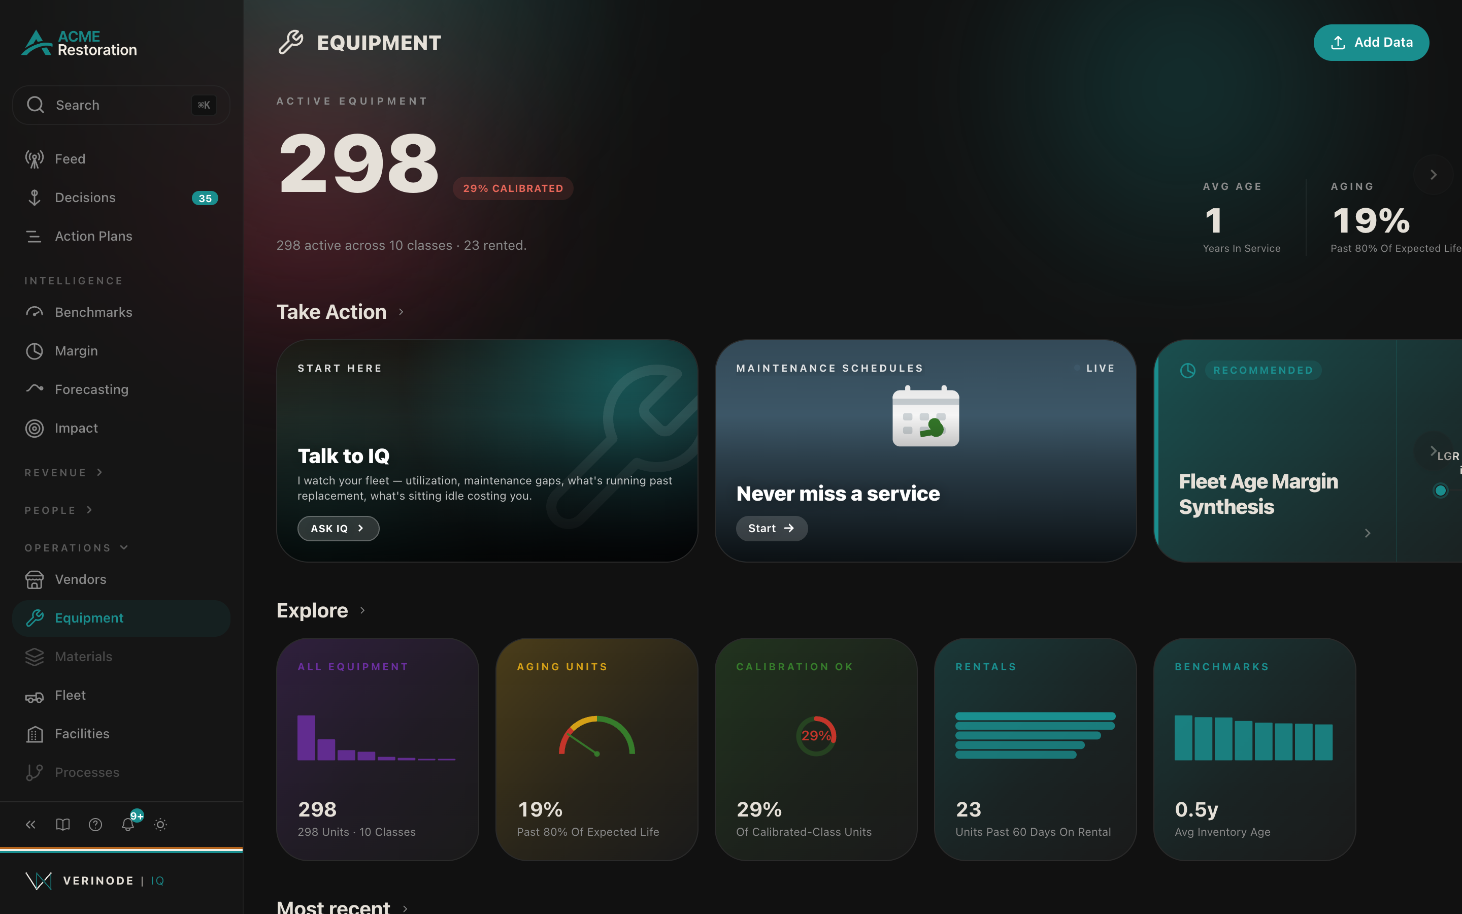Advance header stats with right arrow
1462x914 pixels.
click(x=1433, y=175)
